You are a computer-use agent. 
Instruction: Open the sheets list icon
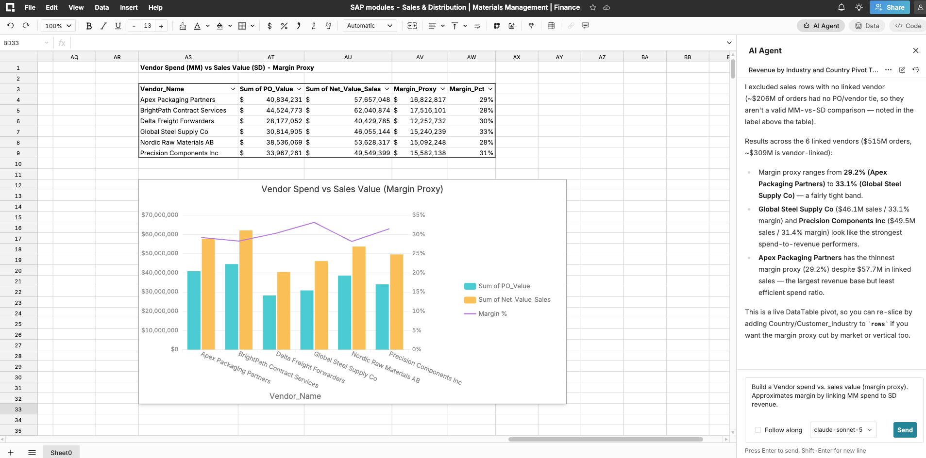pos(32,453)
